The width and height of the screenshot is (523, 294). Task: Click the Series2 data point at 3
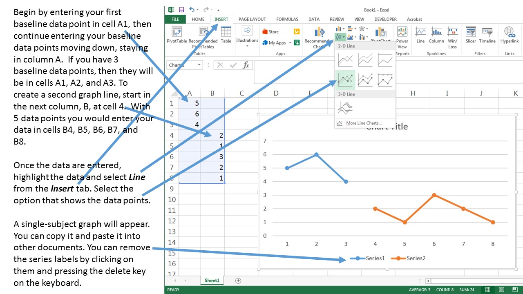point(434,195)
